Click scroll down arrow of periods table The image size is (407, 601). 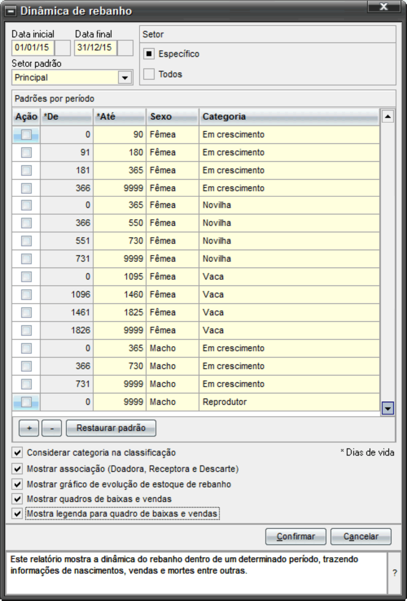[x=388, y=408]
